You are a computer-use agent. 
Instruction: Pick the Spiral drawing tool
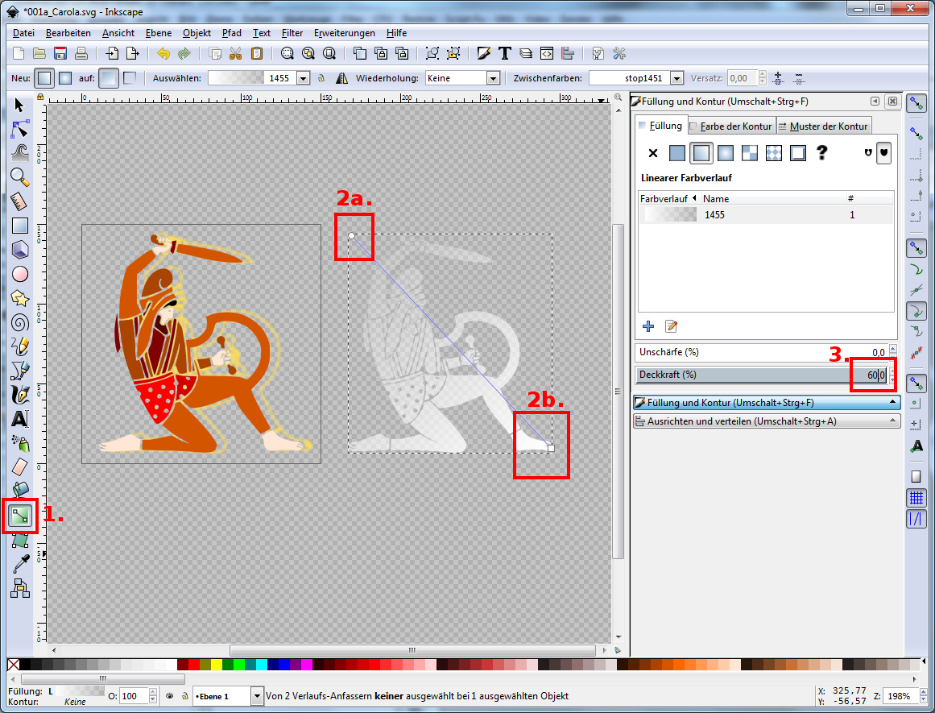tap(20, 322)
